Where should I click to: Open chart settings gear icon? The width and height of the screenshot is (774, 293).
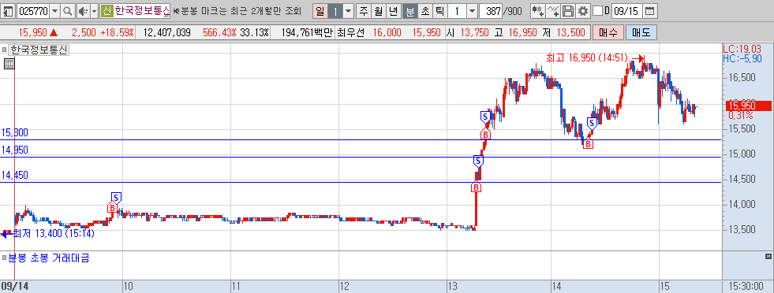583,11
